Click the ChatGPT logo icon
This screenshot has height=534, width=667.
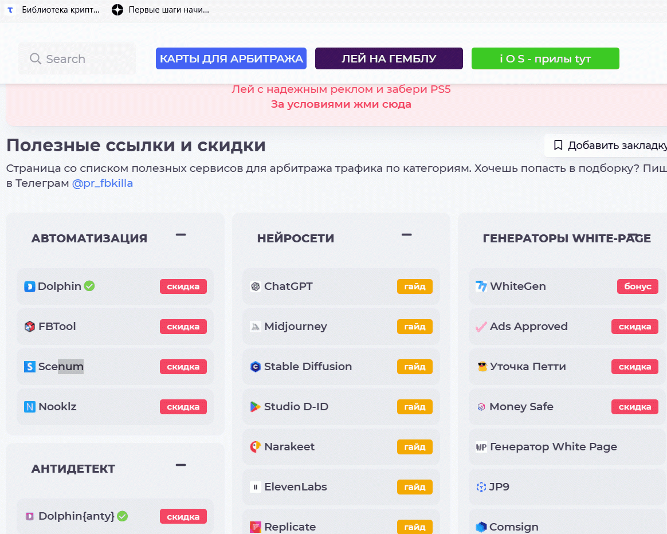coord(255,286)
